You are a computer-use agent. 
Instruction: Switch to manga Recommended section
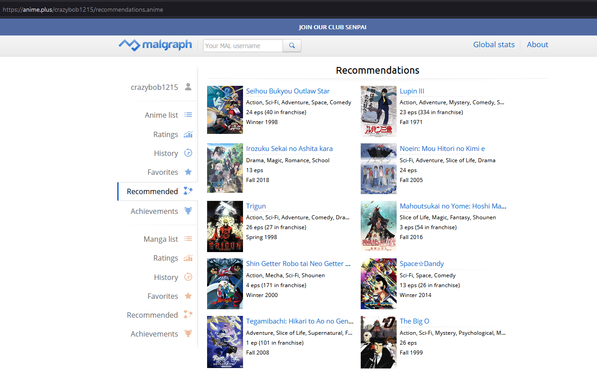coord(152,315)
